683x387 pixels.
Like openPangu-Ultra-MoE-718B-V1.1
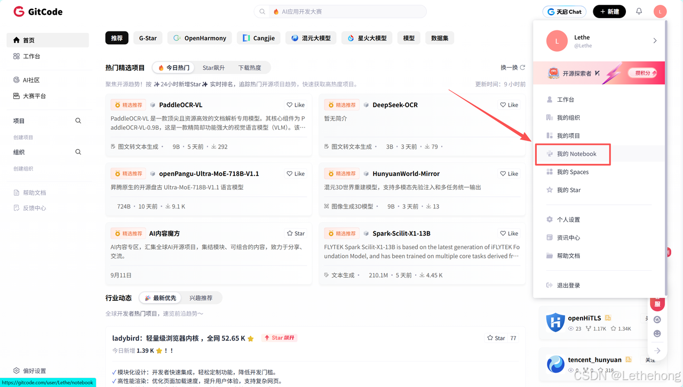click(296, 174)
